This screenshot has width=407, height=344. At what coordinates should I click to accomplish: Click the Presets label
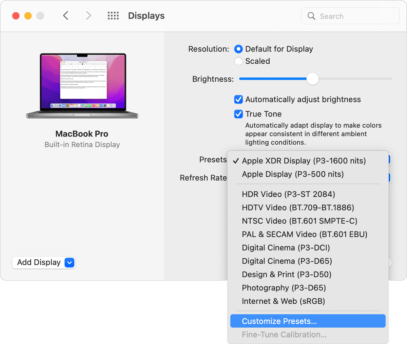(x=213, y=159)
